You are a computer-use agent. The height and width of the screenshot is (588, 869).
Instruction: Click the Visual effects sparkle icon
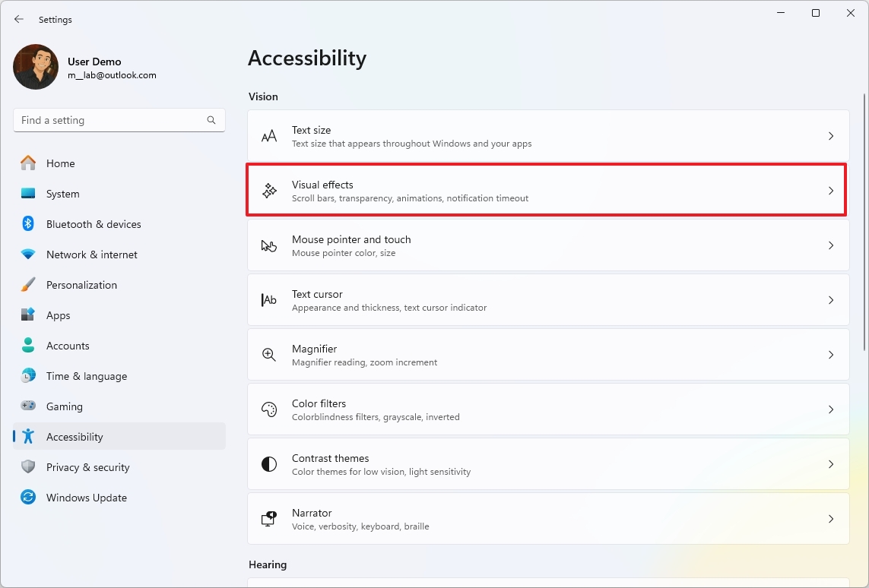coord(269,191)
